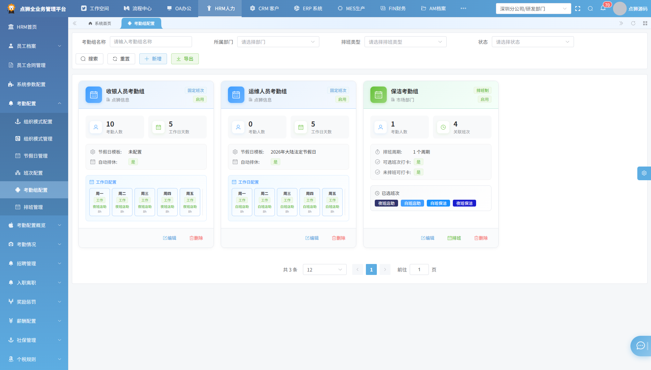Collapse the 考勤配置 sidebar menu

[34, 103]
